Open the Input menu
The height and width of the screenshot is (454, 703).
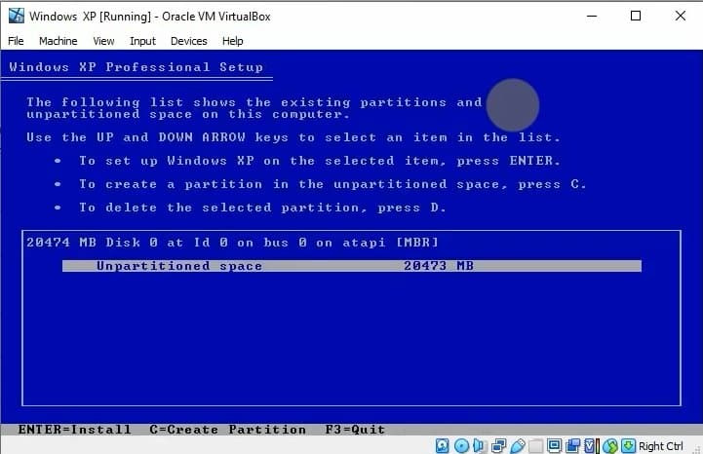[142, 41]
